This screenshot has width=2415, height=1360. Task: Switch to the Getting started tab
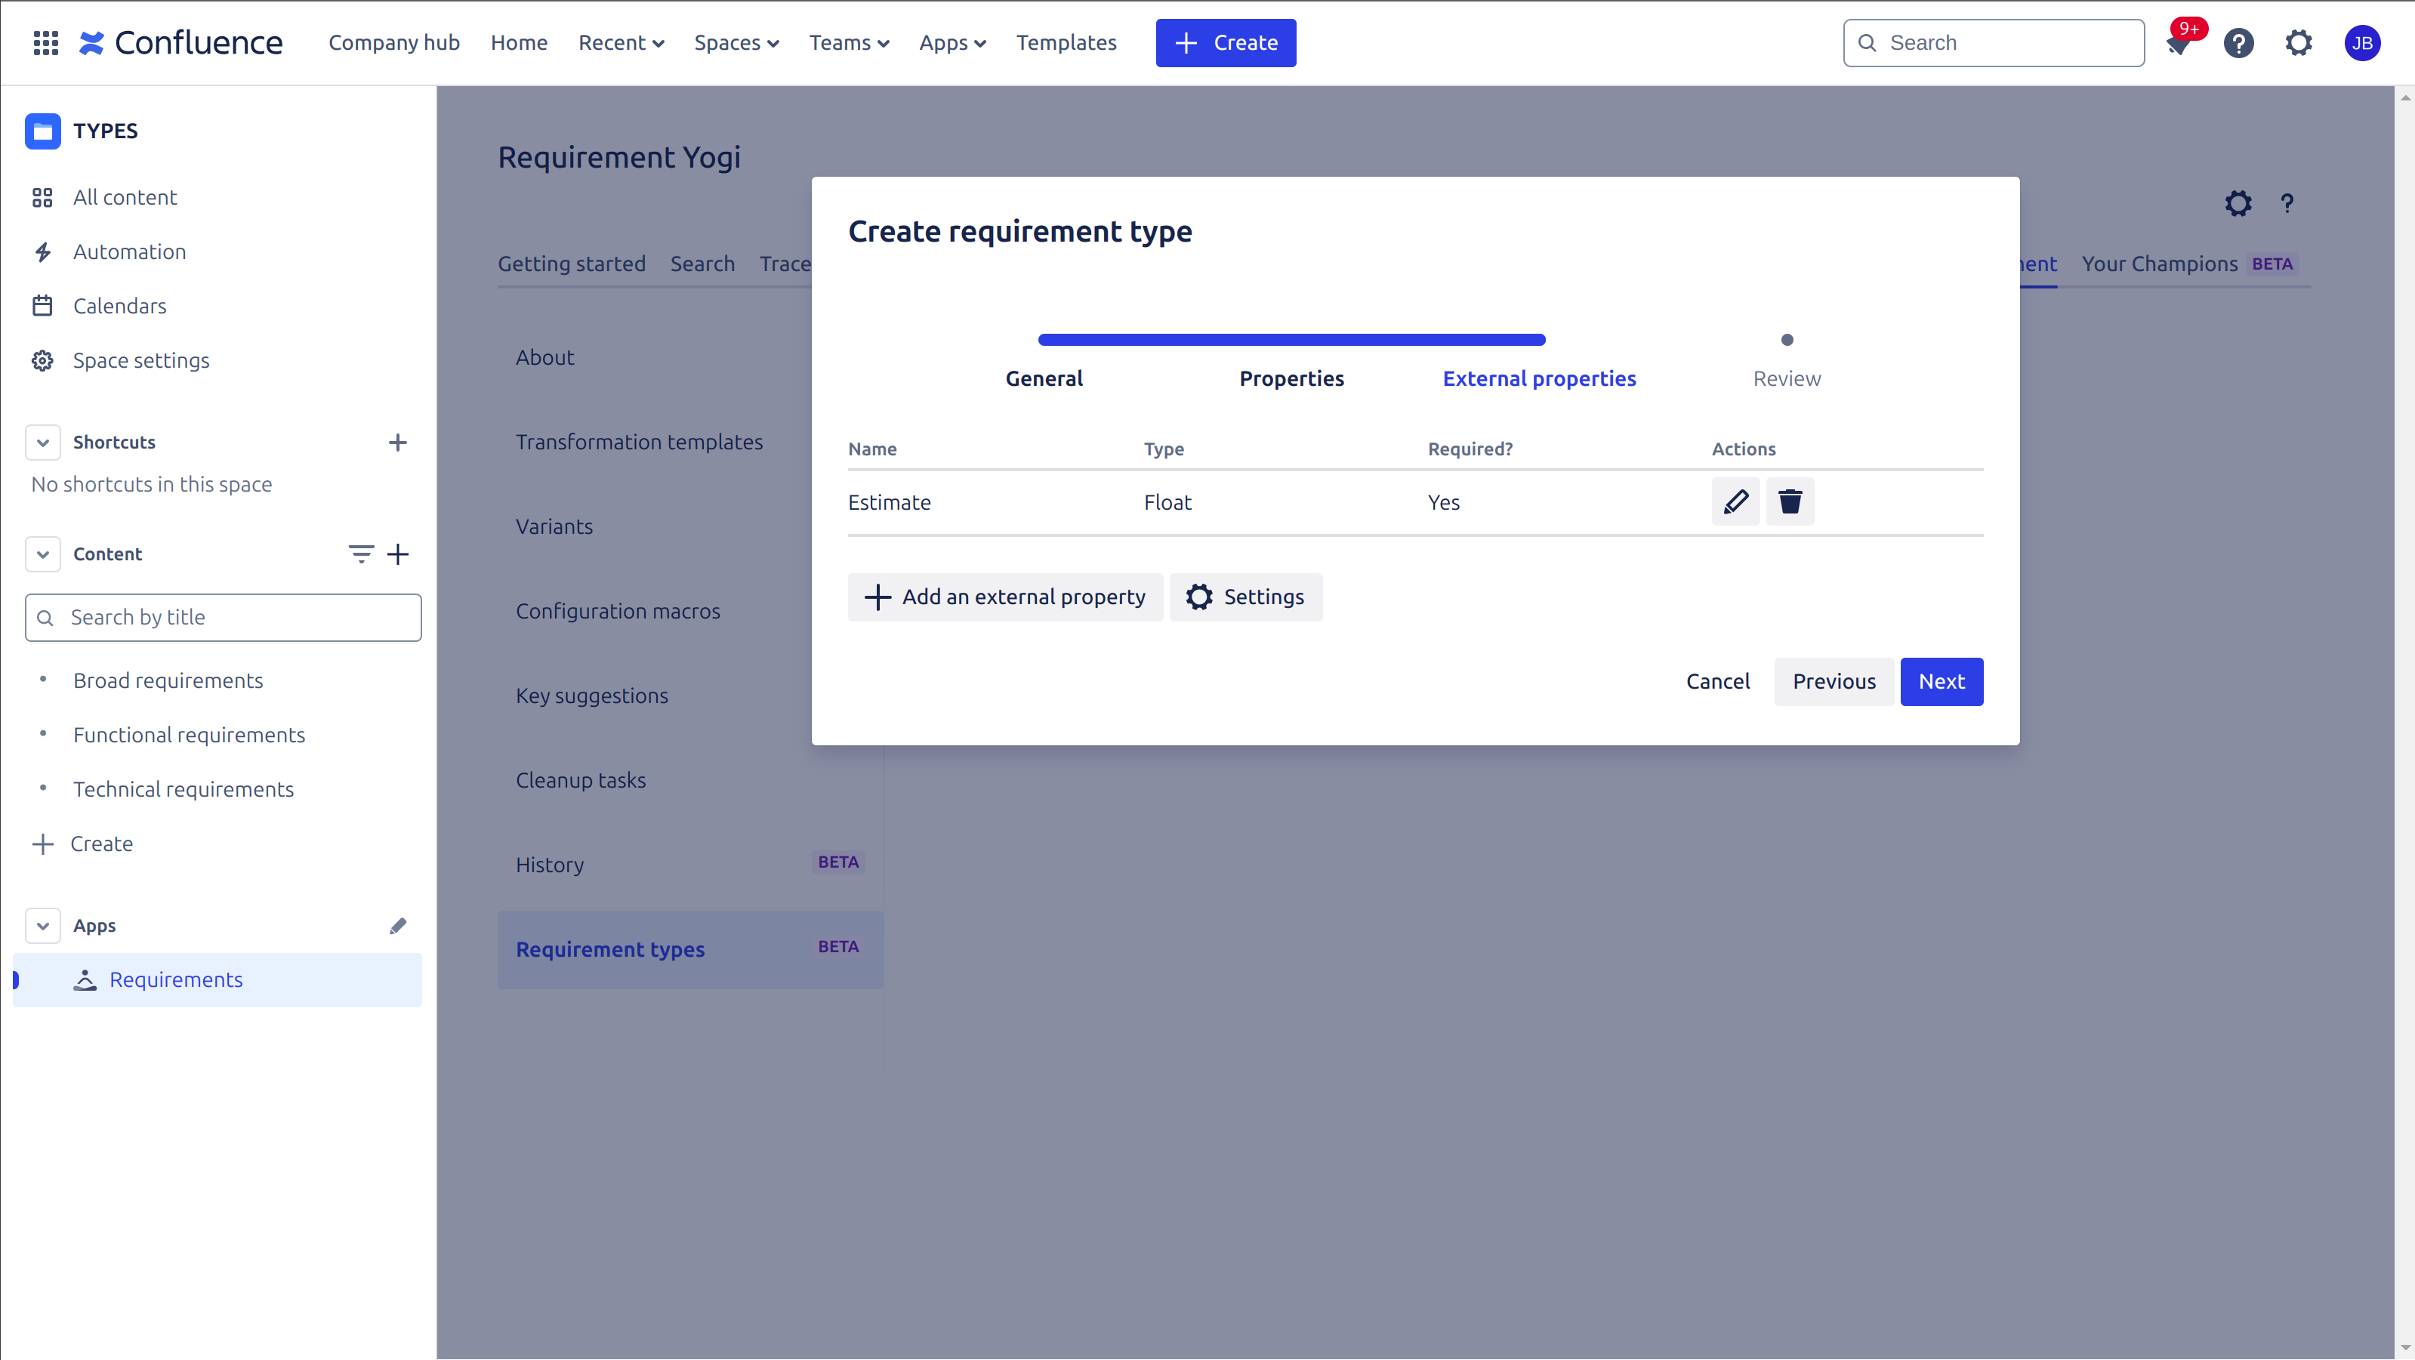[x=571, y=264]
